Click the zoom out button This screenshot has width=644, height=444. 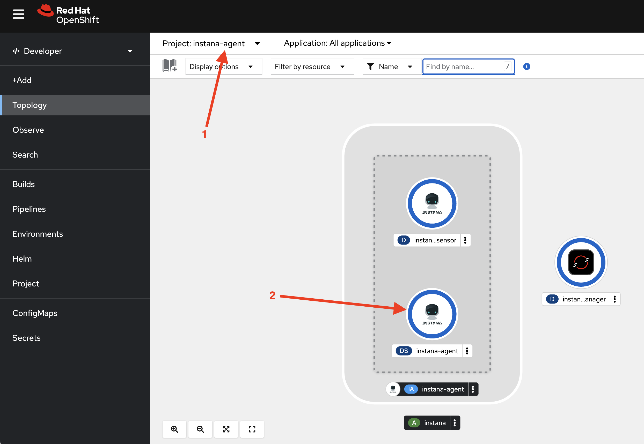pyautogui.click(x=200, y=429)
